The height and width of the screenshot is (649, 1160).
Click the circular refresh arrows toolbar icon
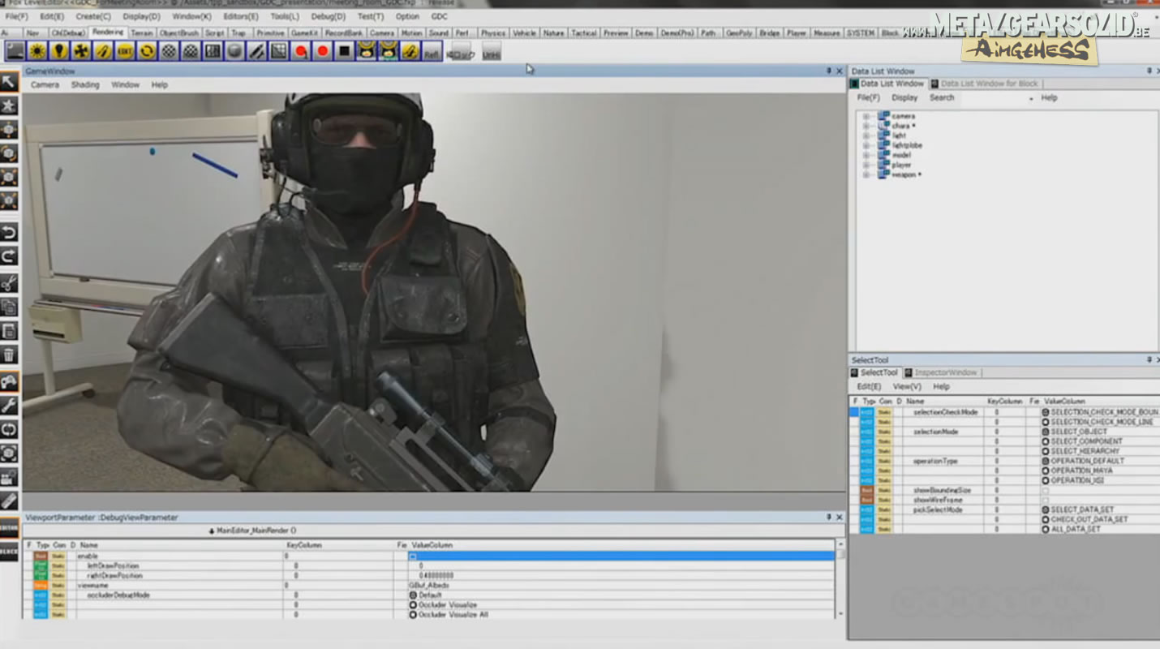click(147, 51)
